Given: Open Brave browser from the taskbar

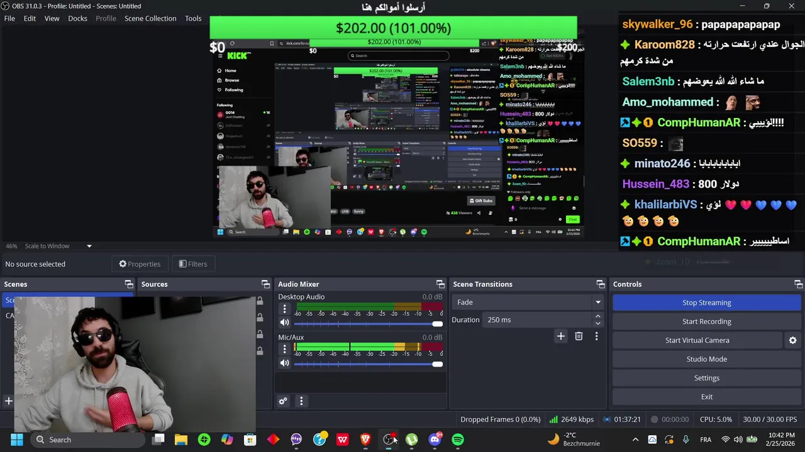Looking at the screenshot, I should click(365, 439).
